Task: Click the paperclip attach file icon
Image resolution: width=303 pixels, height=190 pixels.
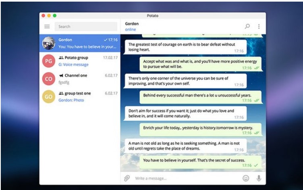Action: click(127, 178)
